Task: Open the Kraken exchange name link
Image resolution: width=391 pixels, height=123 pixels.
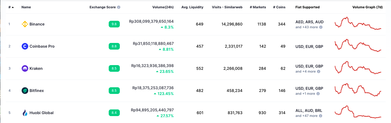Action: pyautogui.click(x=36, y=68)
